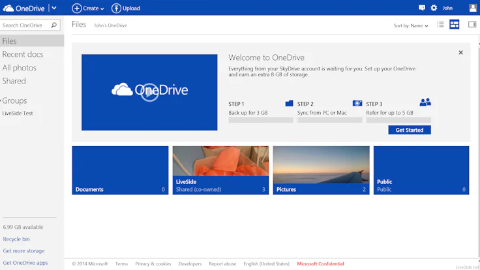Open Shared in the sidebar
The width and height of the screenshot is (480, 270).
pos(14,81)
